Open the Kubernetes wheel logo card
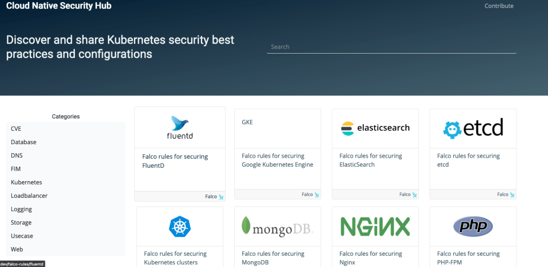This screenshot has height=267, width=548. (179, 226)
